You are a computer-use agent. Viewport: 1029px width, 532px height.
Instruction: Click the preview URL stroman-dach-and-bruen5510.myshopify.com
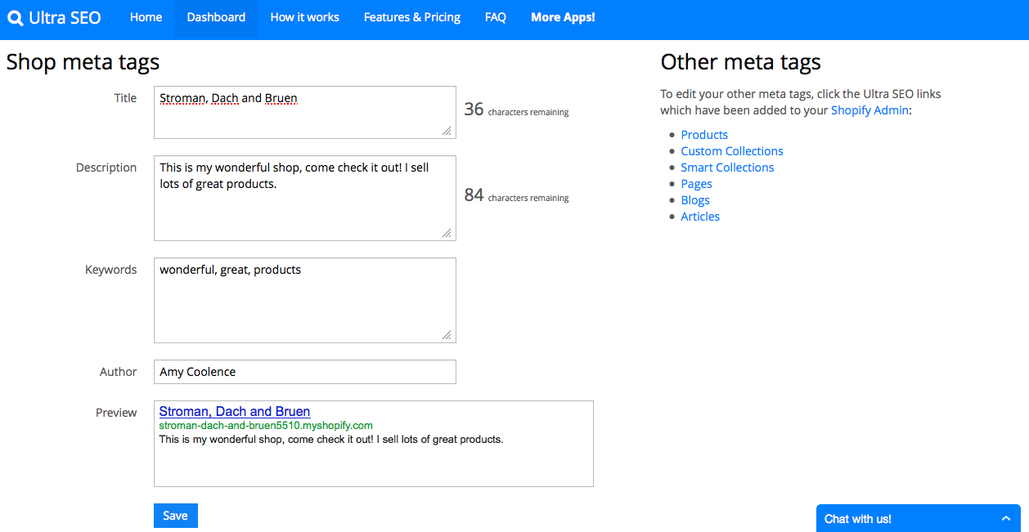pyautogui.click(x=266, y=426)
